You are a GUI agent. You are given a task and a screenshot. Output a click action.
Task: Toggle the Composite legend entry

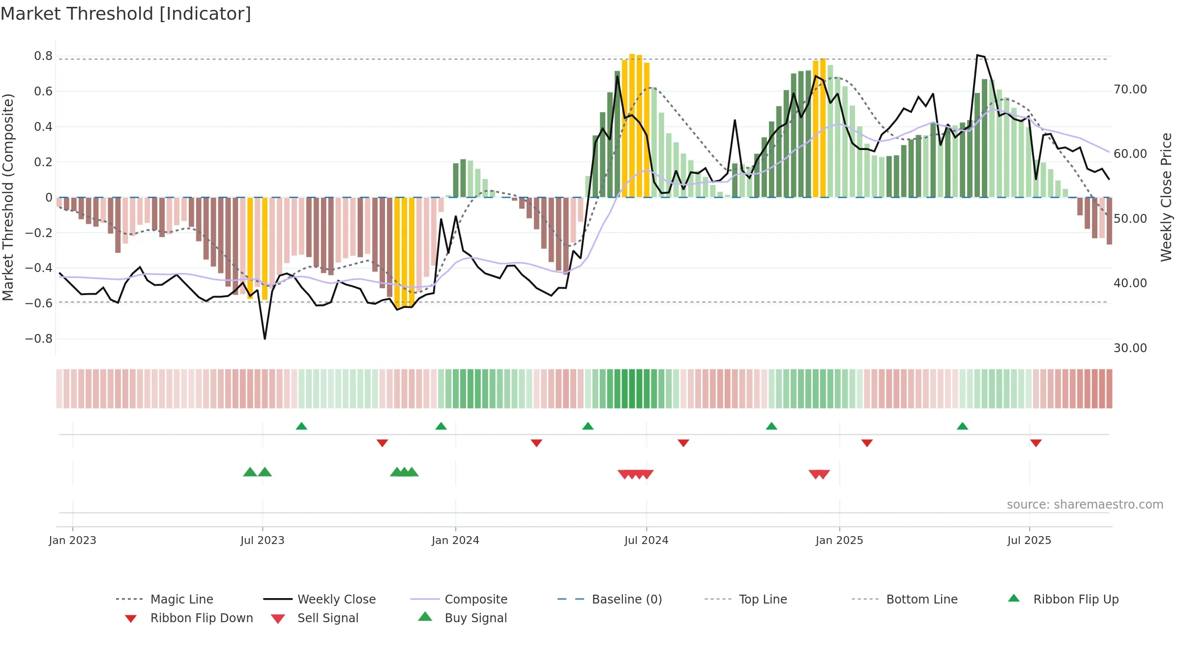[459, 599]
